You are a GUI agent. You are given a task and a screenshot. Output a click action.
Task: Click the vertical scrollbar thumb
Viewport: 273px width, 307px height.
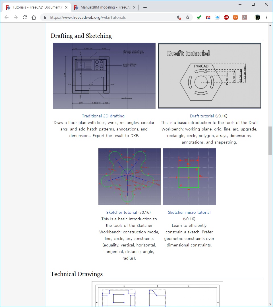pyautogui.click(x=270, y=141)
